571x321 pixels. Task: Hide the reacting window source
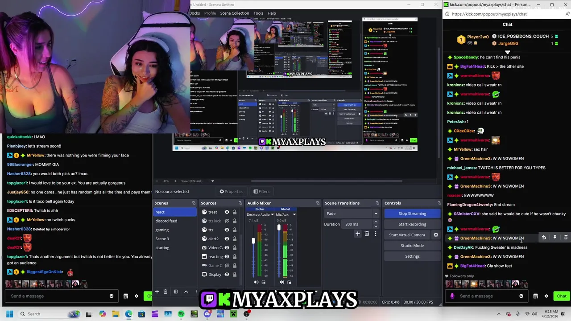[x=227, y=257]
